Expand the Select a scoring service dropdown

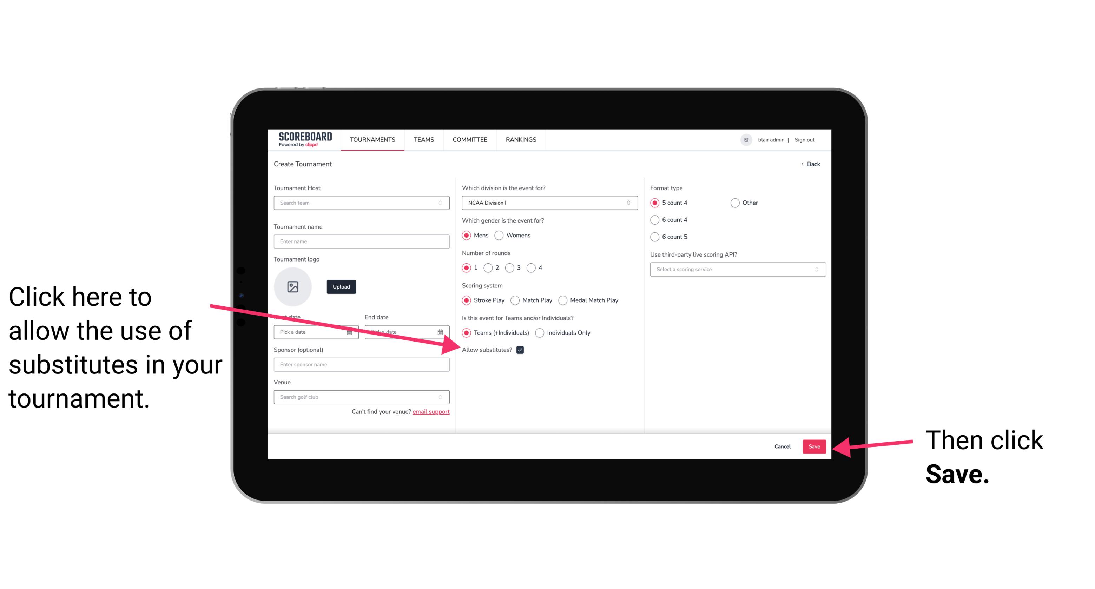735,269
